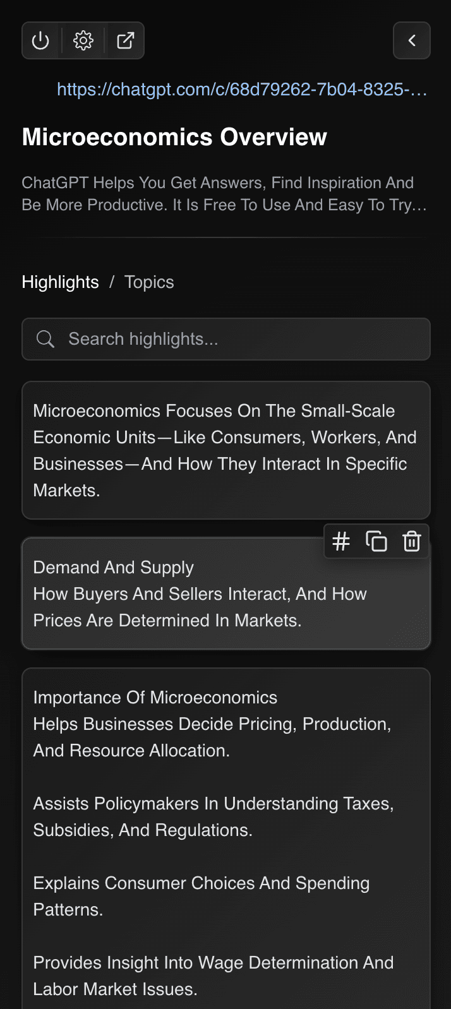Screen dimensions: 451x1009
Task: Click the Importance Of Microeconomics heading
Action: click(x=155, y=698)
